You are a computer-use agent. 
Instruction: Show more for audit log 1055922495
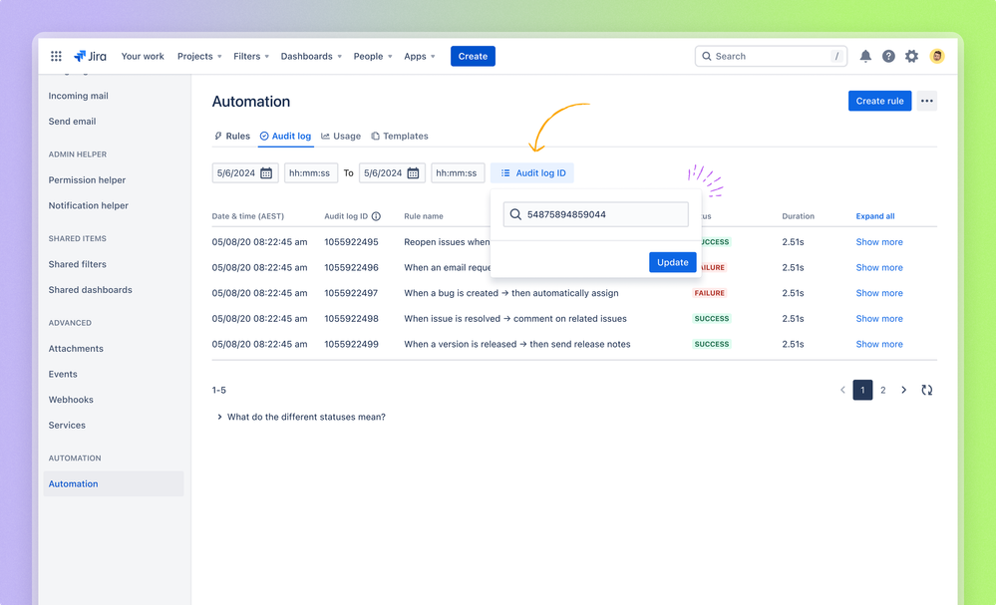tap(879, 242)
